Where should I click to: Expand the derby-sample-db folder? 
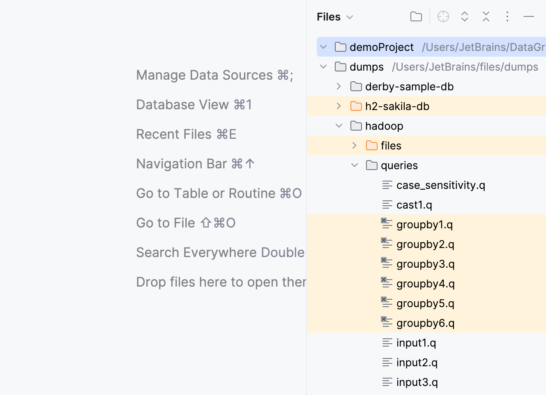[x=338, y=86]
